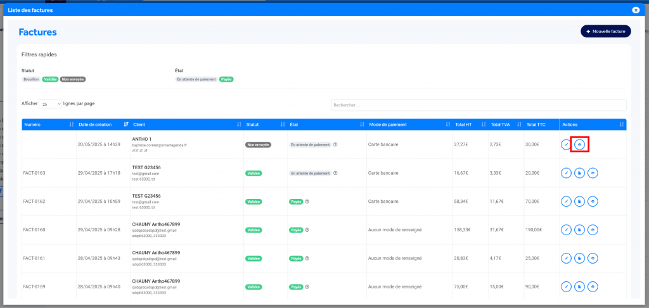This screenshot has width=649, height=308.
Task: Click Carte bancaire in FACT-0162 row
Action: 383,202
